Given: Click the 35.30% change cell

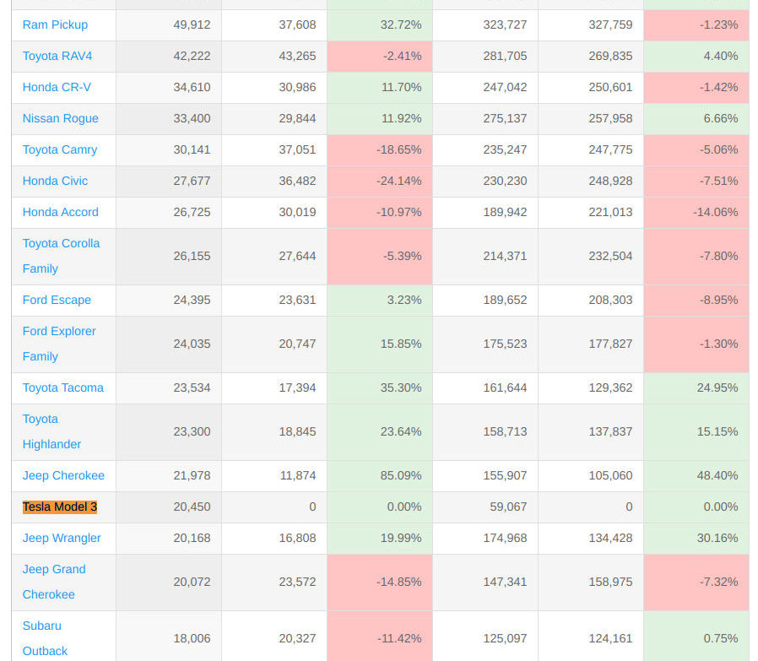Looking at the screenshot, I should 380,388.
